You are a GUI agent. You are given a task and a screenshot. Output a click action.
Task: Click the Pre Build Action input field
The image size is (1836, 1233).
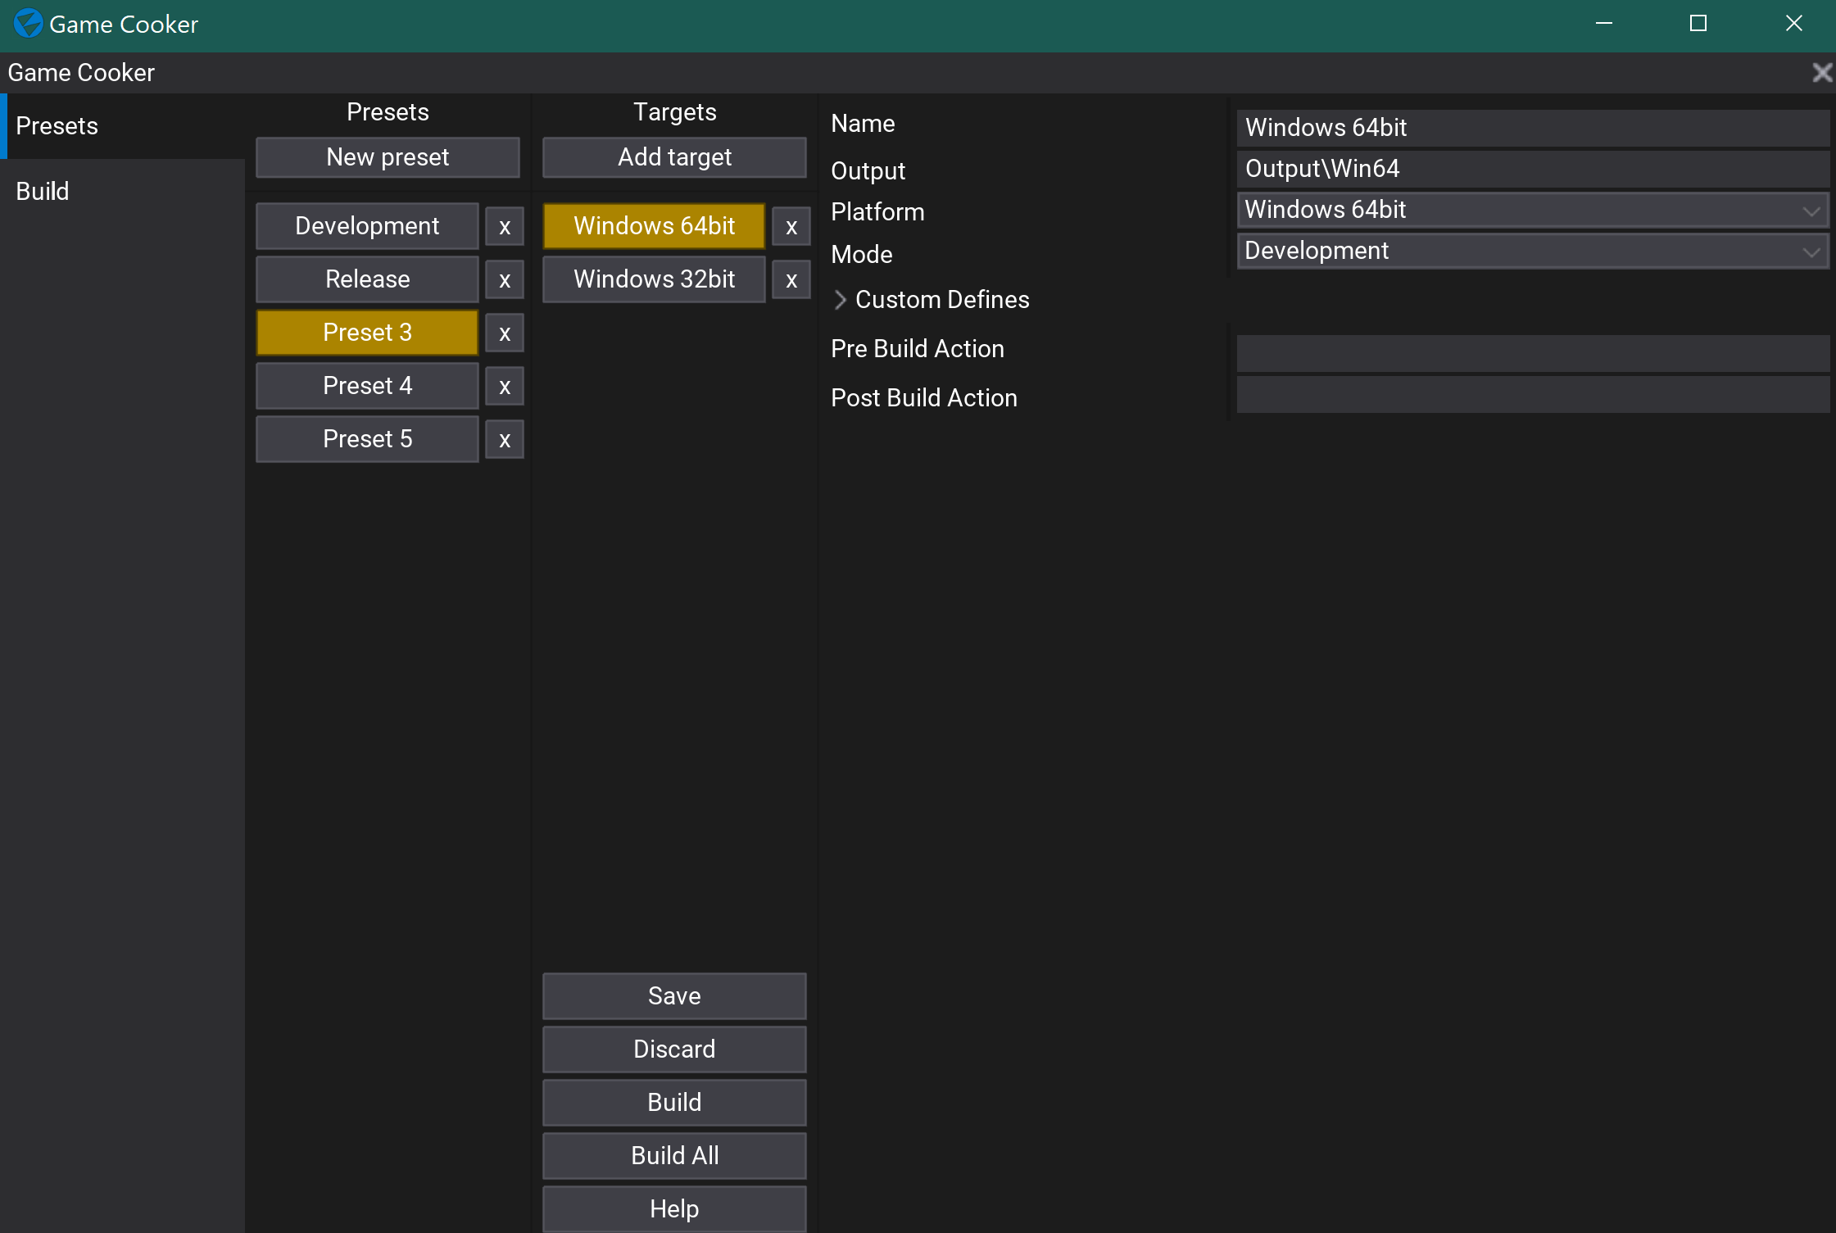[1532, 352]
